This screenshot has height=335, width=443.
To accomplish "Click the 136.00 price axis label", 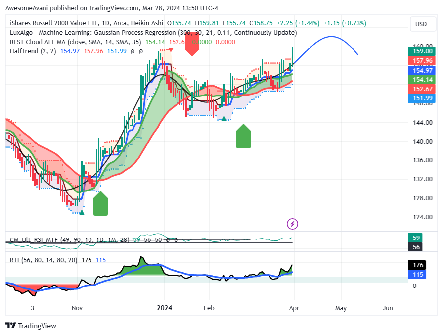I will [423, 160].
